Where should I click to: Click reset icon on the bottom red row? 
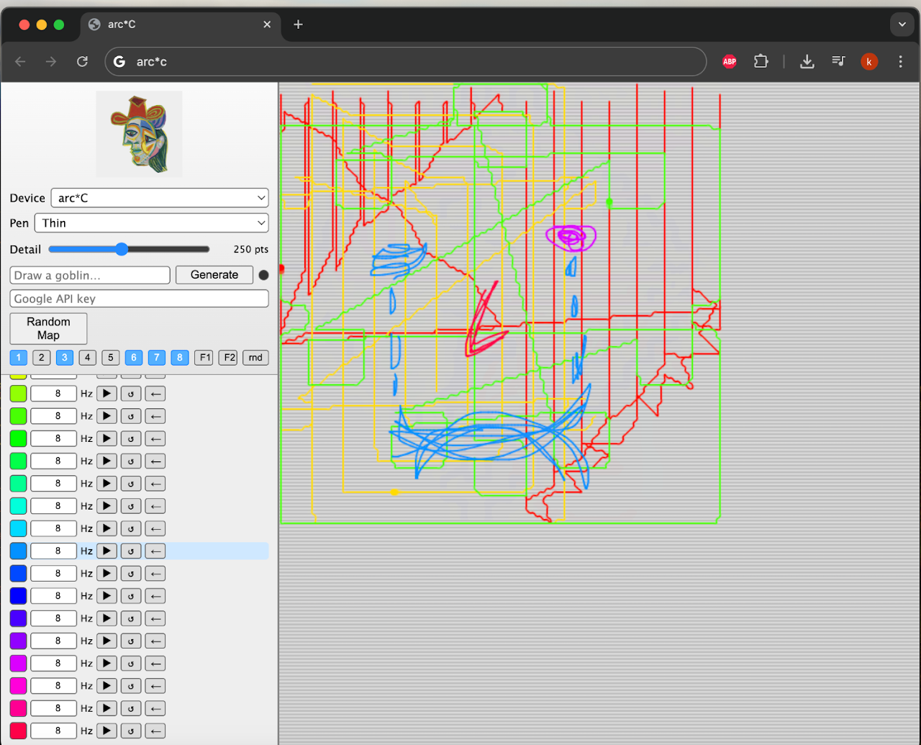click(x=130, y=731)
